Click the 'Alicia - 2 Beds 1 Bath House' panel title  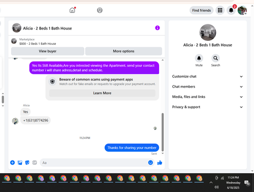click(208, 45)
